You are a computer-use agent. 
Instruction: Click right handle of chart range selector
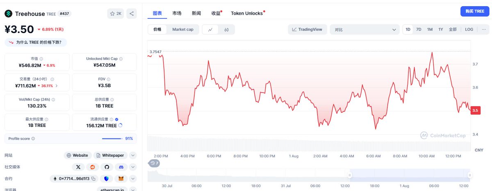point(470,175)
